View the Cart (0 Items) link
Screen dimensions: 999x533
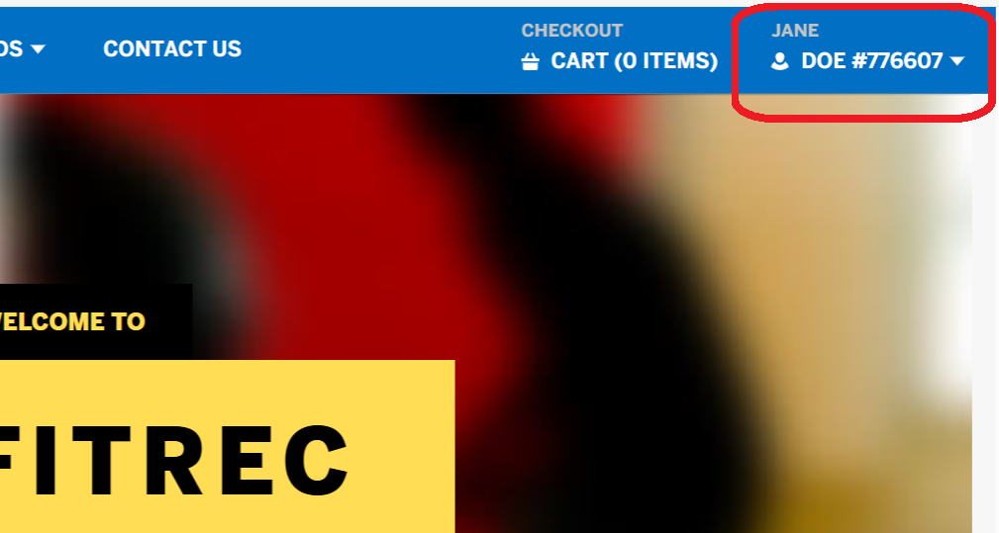634,61
